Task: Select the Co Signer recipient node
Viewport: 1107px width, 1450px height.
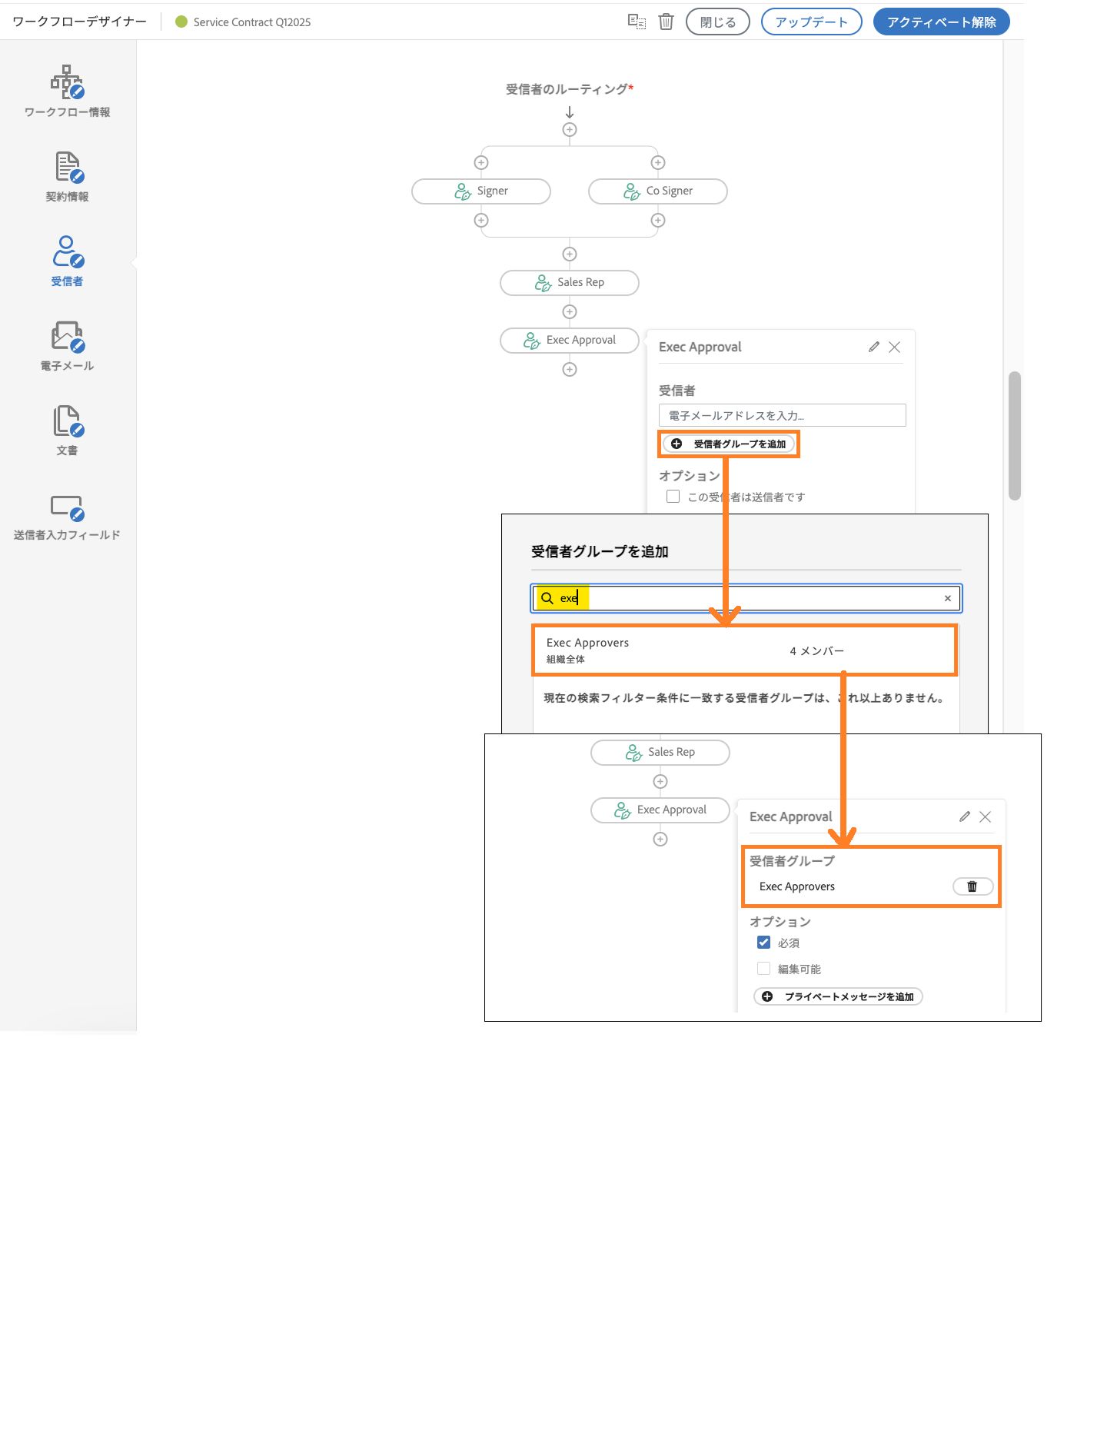Action: [x=658, y=191]
